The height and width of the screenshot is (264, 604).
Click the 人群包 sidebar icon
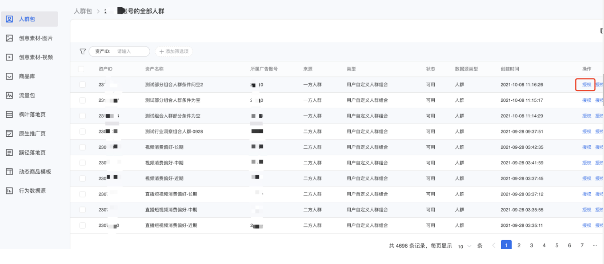[9, 19]
